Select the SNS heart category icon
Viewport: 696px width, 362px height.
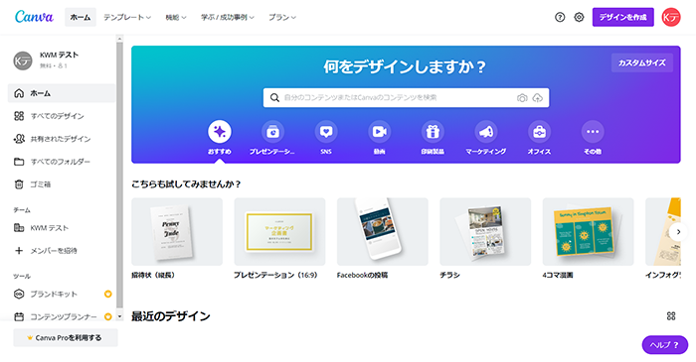pos(326,132)
